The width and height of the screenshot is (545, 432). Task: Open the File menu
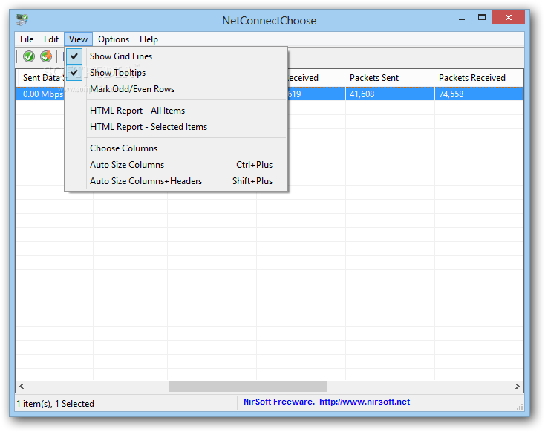click(x=27, y=39)
